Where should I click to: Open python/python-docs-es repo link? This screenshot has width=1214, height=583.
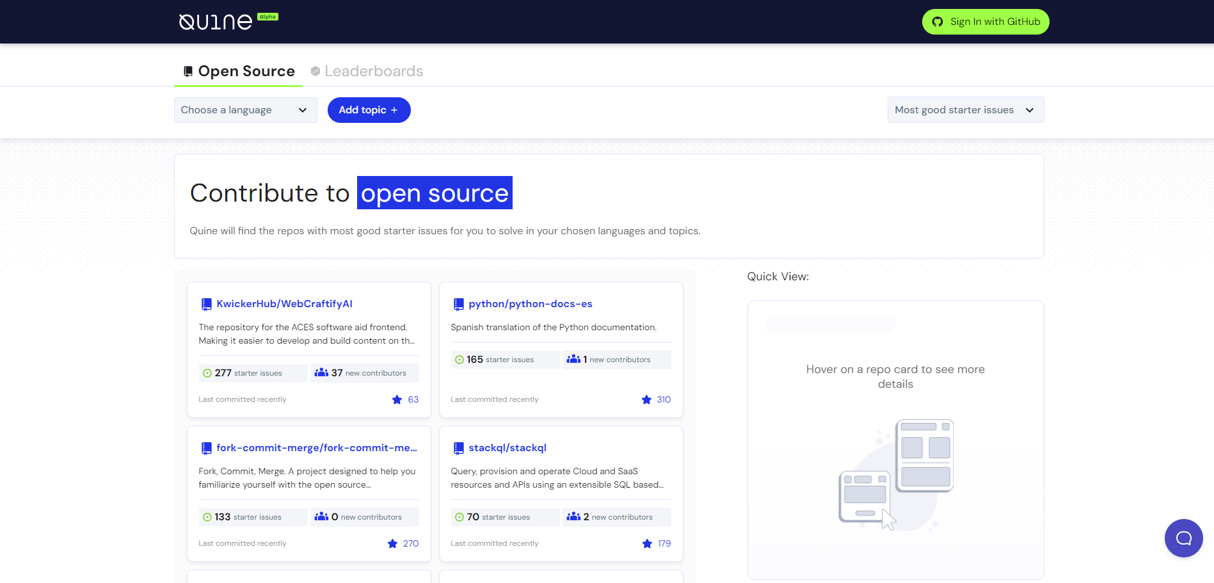click(531, 304)
